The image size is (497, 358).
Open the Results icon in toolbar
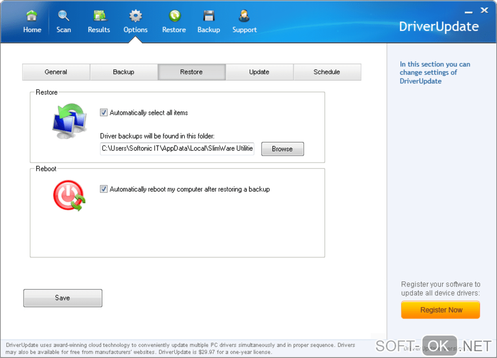[x=99, y=15]
